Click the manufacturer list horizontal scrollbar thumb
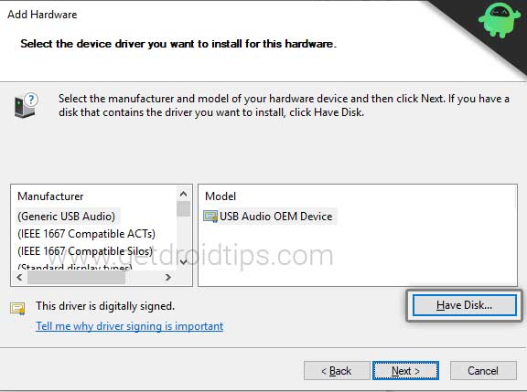 point(77,278)
